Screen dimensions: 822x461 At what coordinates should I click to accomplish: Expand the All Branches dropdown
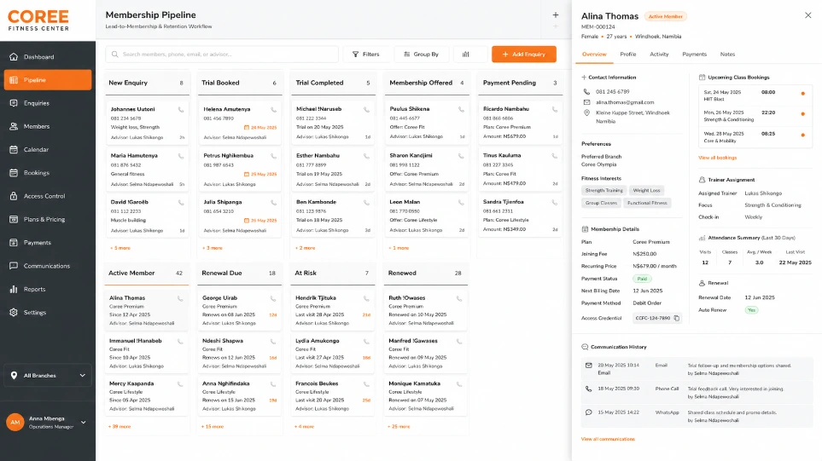coord(48,375)
